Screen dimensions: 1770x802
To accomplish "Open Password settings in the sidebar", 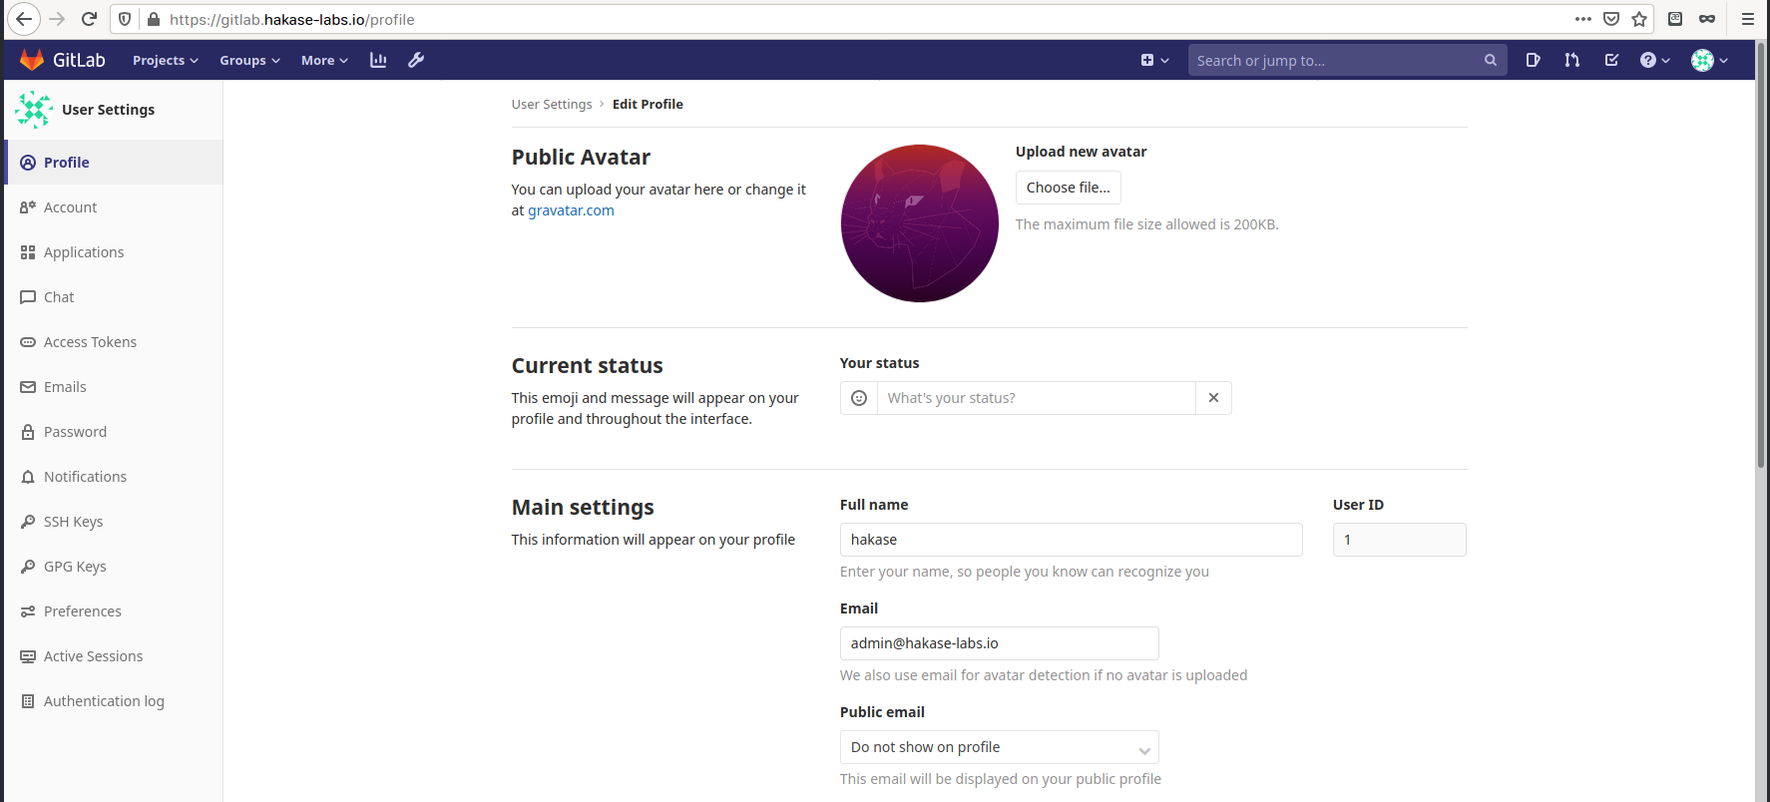I will pyautogui.click(x=114, y=432).
